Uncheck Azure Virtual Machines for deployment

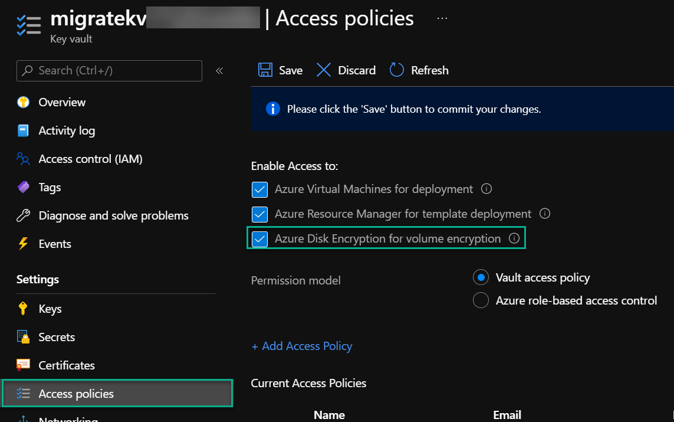pyautogui.click(x=259, y=189)
